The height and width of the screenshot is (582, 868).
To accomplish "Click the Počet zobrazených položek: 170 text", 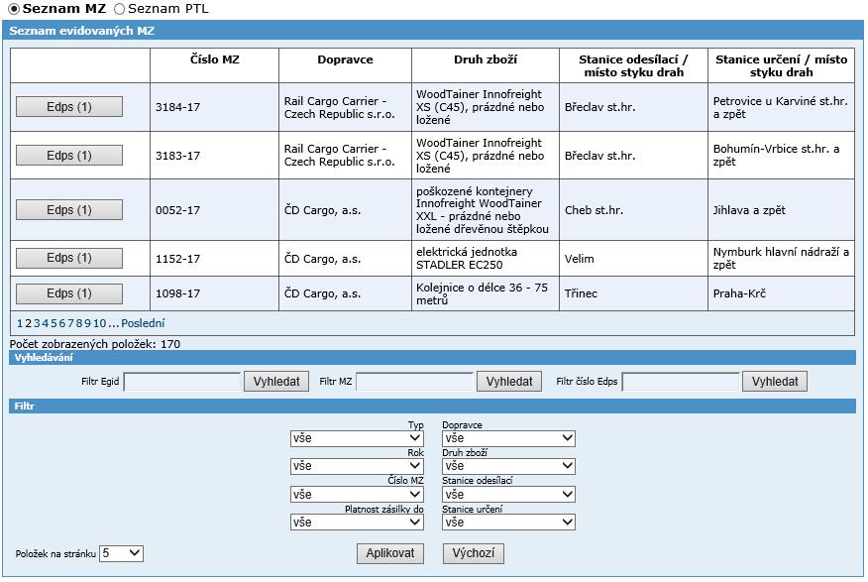I will coord(95,344).
